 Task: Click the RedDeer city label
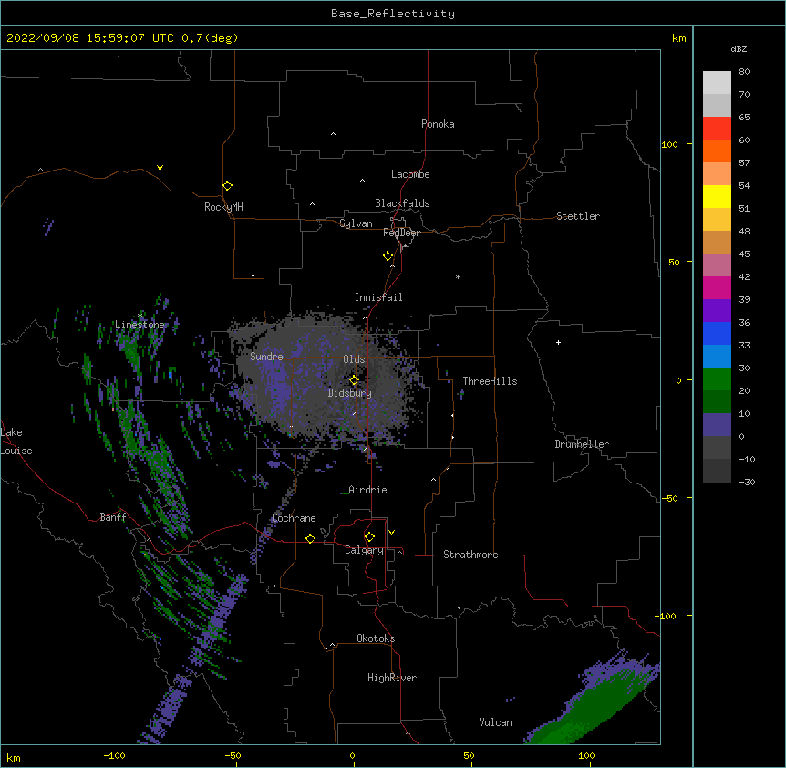click(x=401, y=233)
